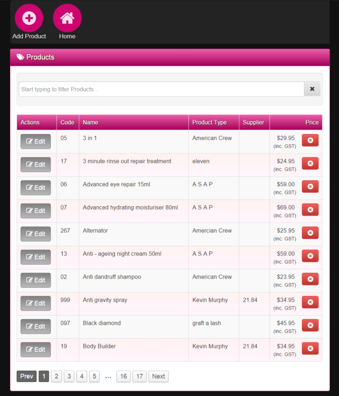The image size is (339, 396).
Task: Delete the Black diamond product
Action: pyautogui.click(x=310, y=325)
